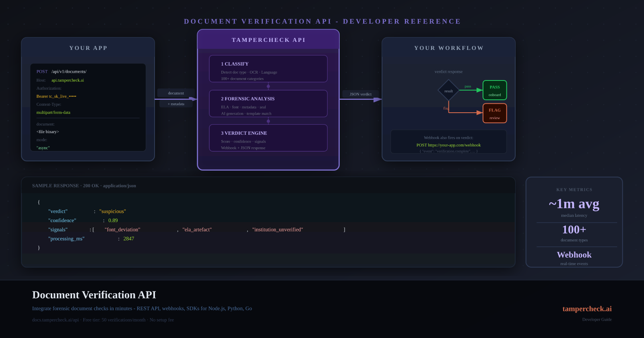Click the 'Document Verification API' footer title
This screenshot has height=338, width=644.
point(94,295)
